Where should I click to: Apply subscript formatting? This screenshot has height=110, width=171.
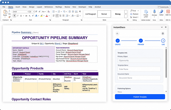coord(30,16)
